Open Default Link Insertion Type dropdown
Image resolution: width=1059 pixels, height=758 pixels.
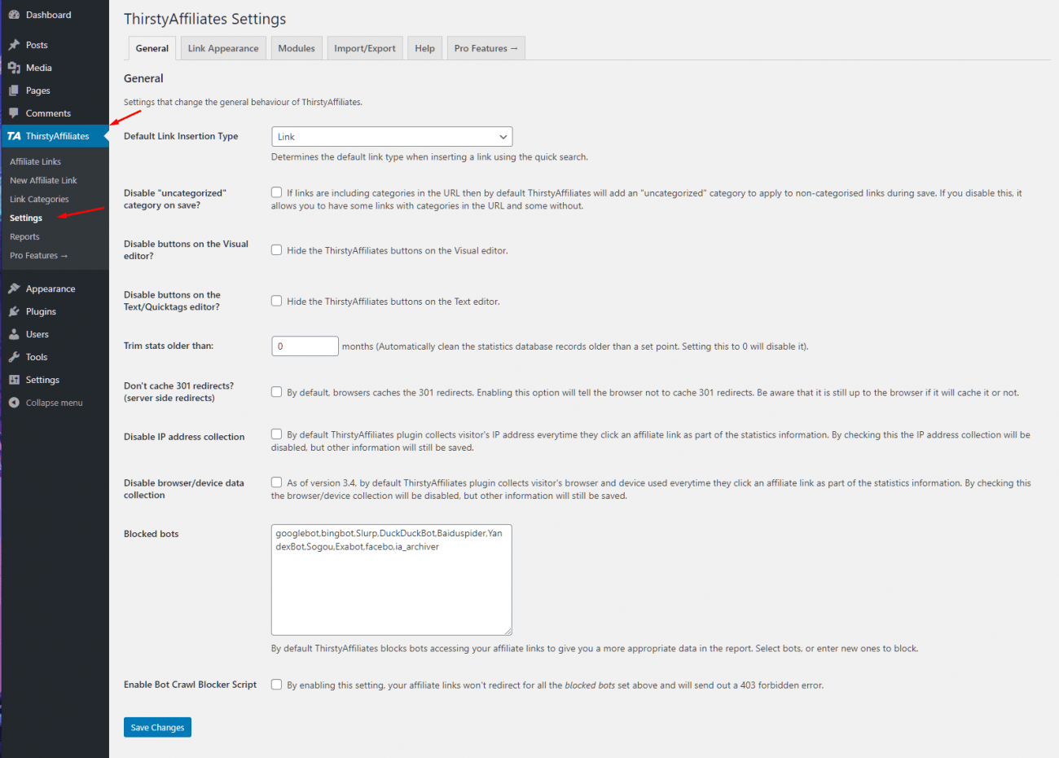tap(392, 137)
